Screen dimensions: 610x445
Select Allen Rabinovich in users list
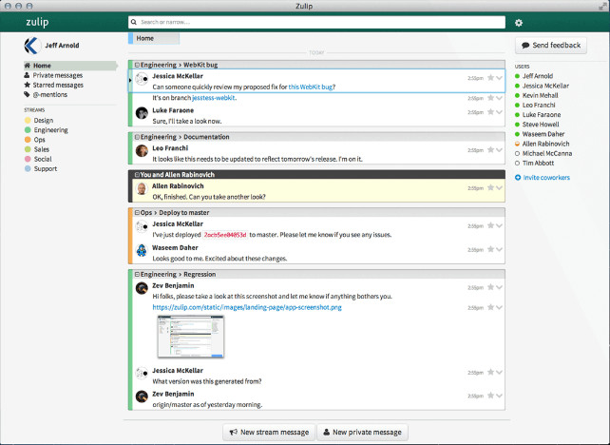point(545,144)
